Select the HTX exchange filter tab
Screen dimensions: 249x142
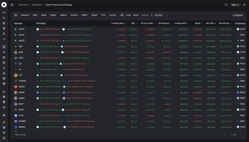click(x=103, y=15)
